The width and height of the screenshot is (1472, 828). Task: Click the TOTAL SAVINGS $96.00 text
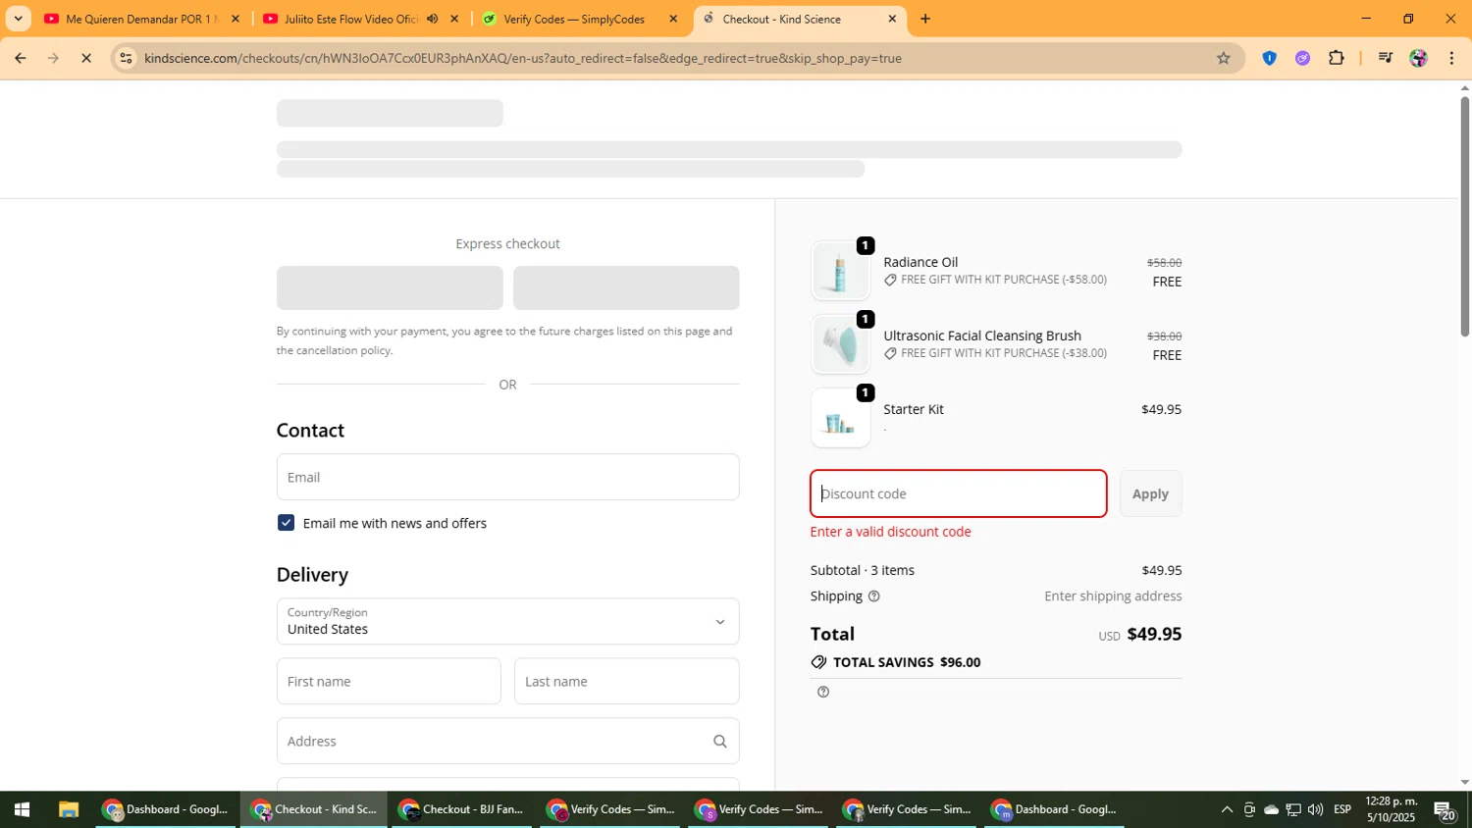[x=907, y=662]
